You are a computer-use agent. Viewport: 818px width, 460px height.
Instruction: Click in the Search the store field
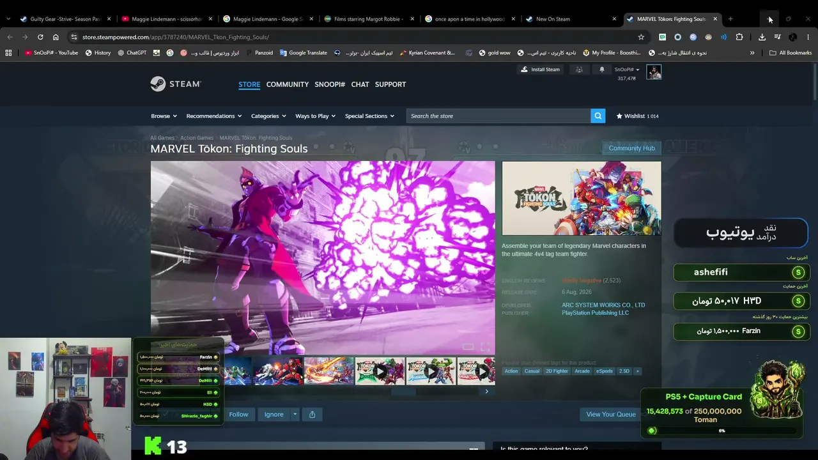pos(498,116)
